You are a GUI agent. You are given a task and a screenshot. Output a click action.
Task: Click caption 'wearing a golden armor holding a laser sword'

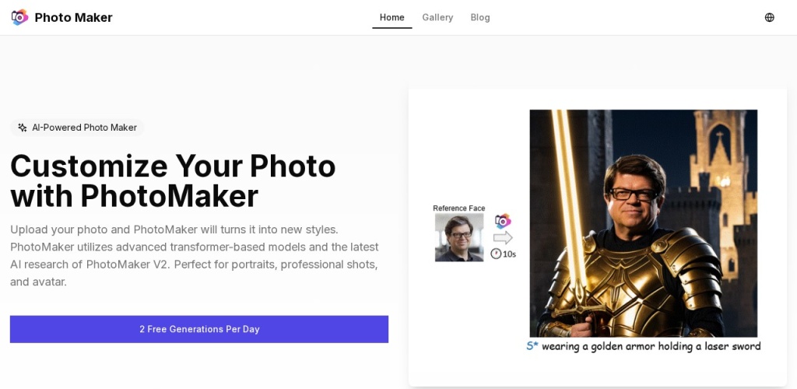(651, 346)
